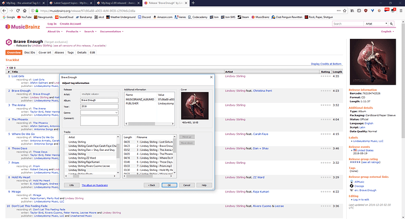Viewport: 405px width, 219px height.
Task: Open the Firefox hamburger menu
Action: [x=401, y=11]
